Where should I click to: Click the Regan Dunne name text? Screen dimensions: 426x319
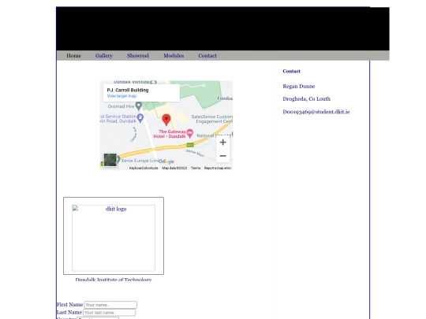point(298,87)
